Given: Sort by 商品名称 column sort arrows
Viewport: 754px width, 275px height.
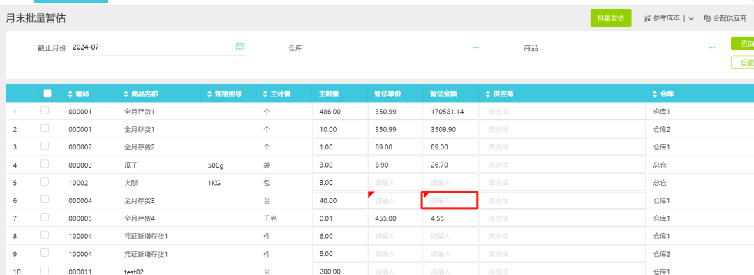Looking at the screenshot, I should pyautogui.click(x=126, y=94).
